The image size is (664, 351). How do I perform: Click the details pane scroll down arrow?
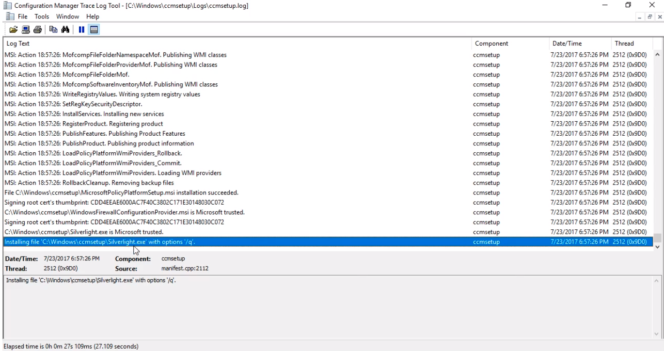coord(657,334)
